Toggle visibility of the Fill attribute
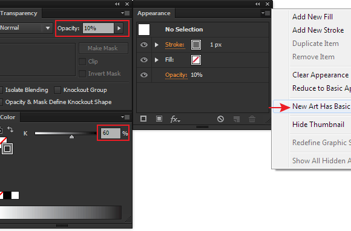This screenshot has height=231, width=351. (144, 60)
